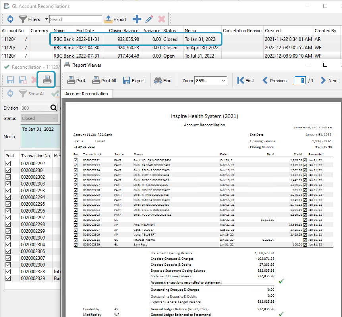342x317 pixels.
Task: Toggle Post checkbox for transaction 0020002304
Action: coord(8,244)
